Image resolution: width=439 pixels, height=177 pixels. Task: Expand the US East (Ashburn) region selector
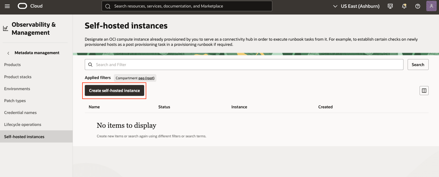[356, 6]
